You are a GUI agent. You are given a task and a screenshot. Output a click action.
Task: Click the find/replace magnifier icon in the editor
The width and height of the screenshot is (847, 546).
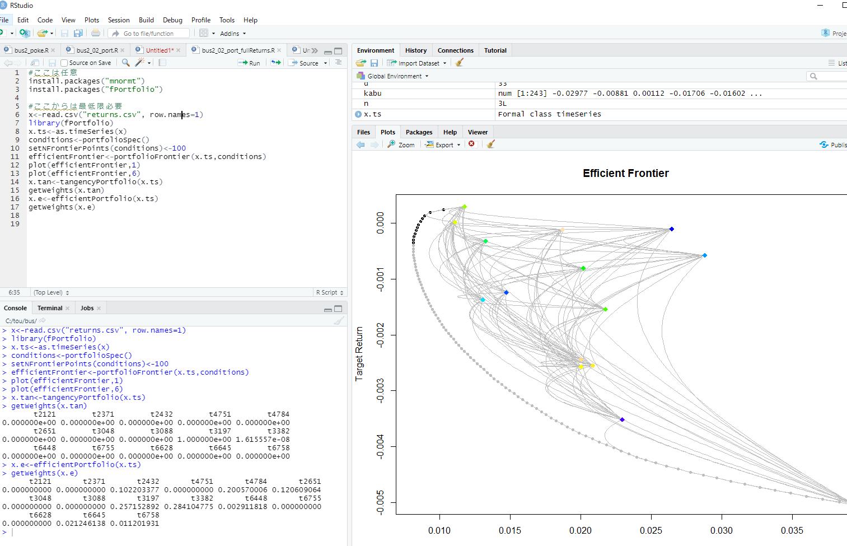tap(126, 63)
